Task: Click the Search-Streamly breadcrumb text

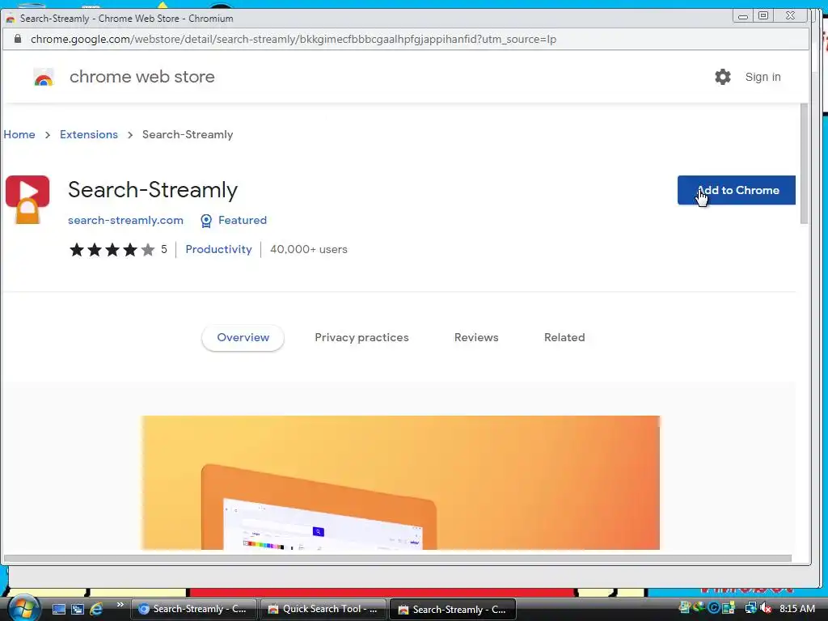Action: (188, 135)
